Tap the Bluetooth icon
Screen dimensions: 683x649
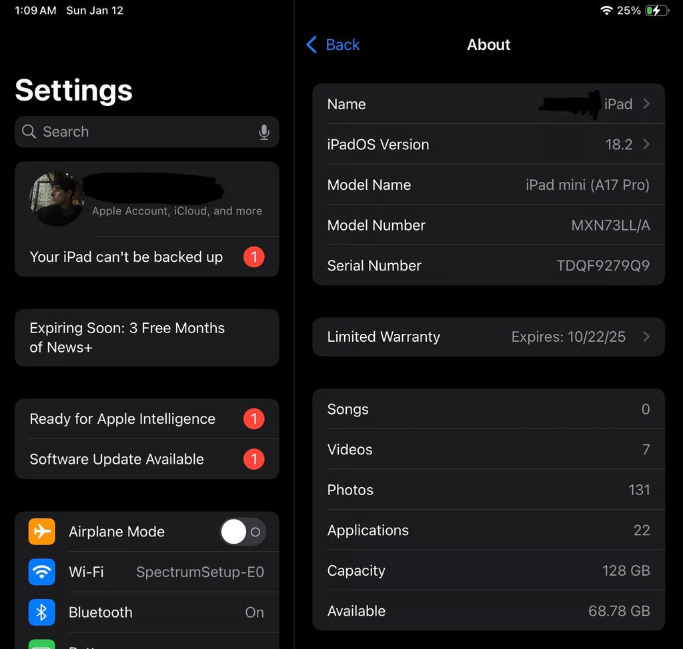click(x=41, y=612)
